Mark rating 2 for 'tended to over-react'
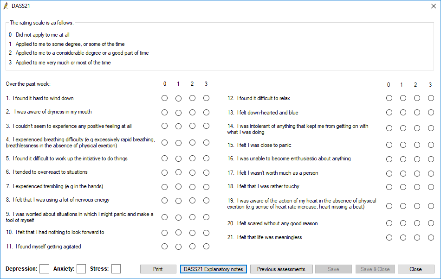The width and height of the screenshot is (441, 279). 192,172
